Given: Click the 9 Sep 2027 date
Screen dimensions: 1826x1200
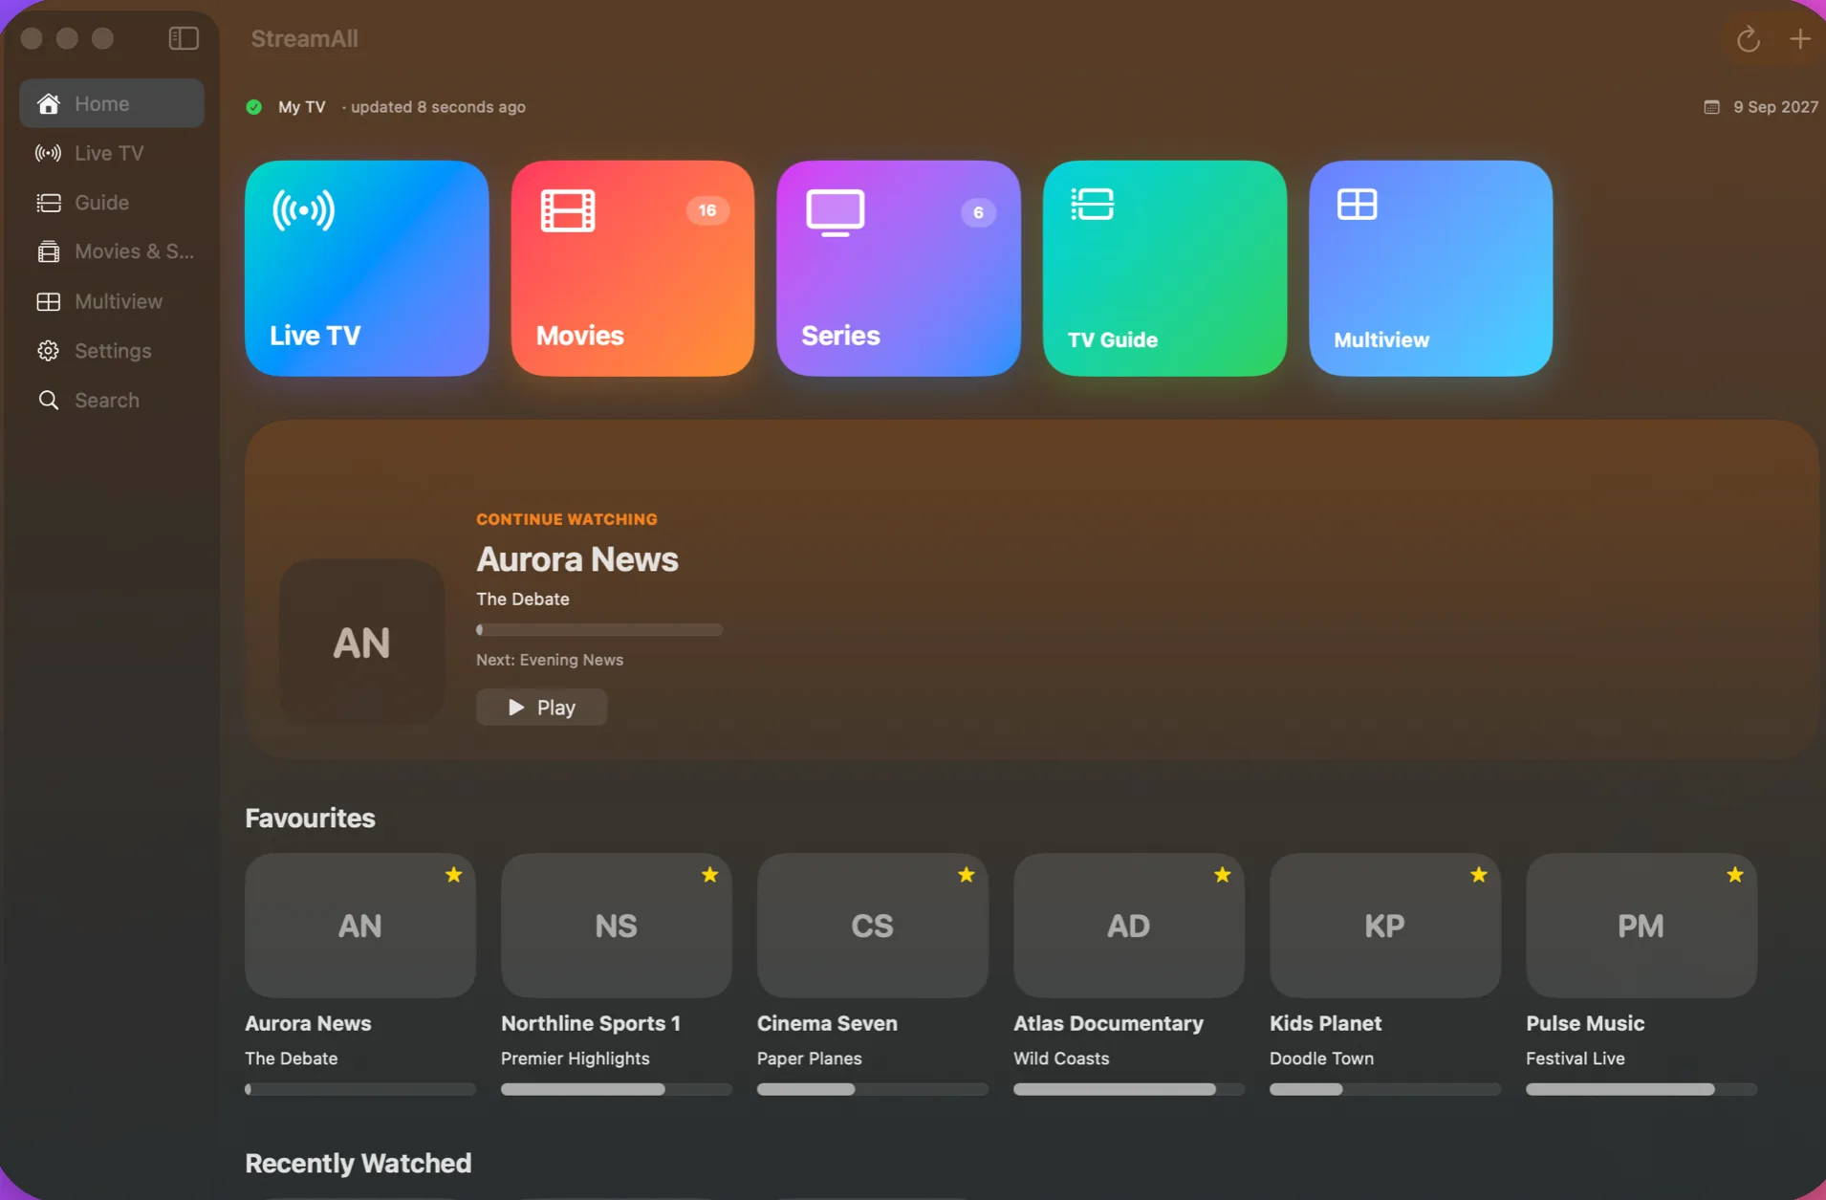Looking at the screenshot, I should pos(1775,107).
